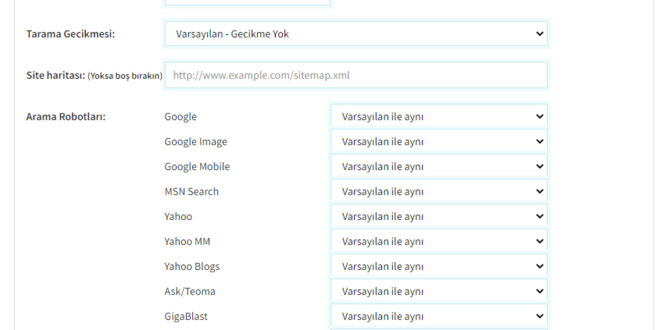Open the Google Image robot dropdown
This screenshot has width=661, height=330.
click(439, 141)
